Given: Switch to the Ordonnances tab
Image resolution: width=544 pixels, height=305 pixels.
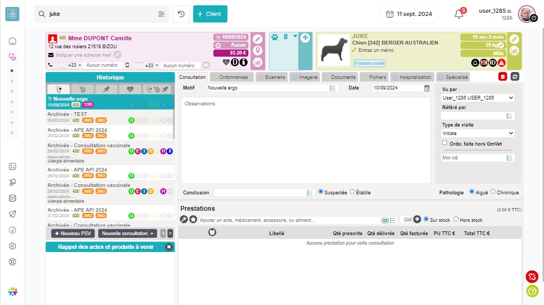Looking at the screenshot, I should tap(230, 77).
